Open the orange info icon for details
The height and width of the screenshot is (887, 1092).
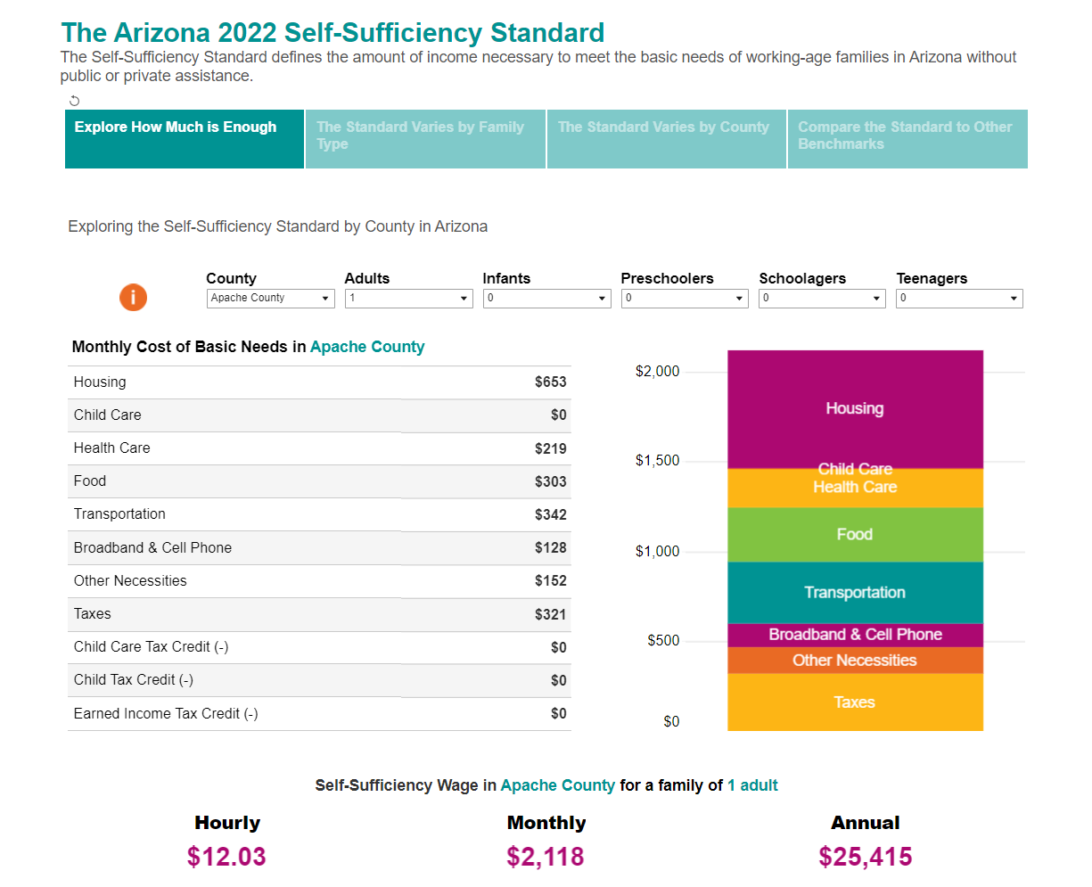(133, 297)
